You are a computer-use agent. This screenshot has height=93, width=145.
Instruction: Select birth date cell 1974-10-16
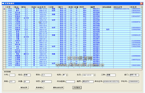[43, 58]
